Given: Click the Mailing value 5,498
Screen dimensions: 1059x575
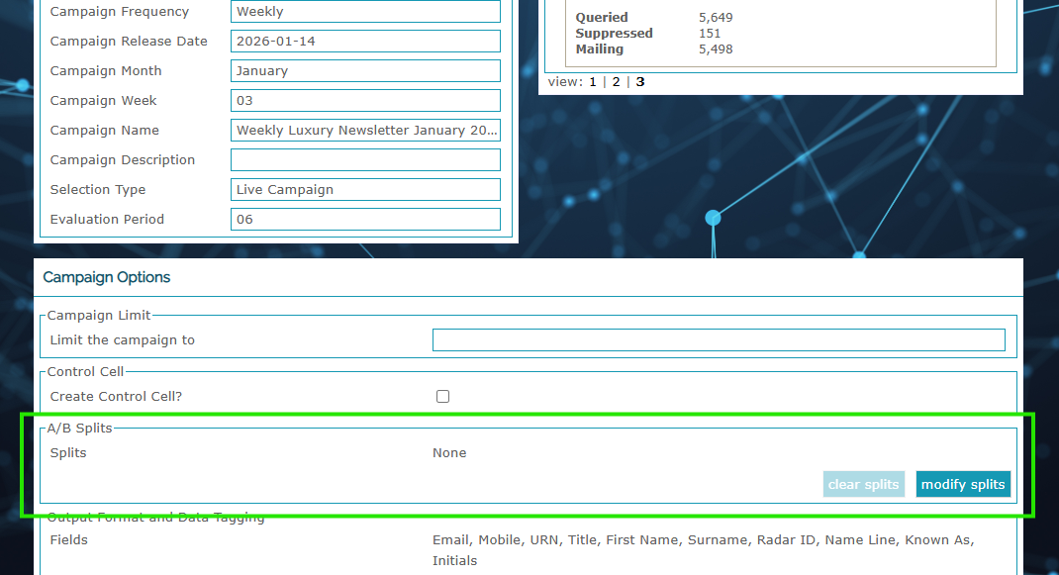Looking at the screenshot, I should [x=716, y=49].
